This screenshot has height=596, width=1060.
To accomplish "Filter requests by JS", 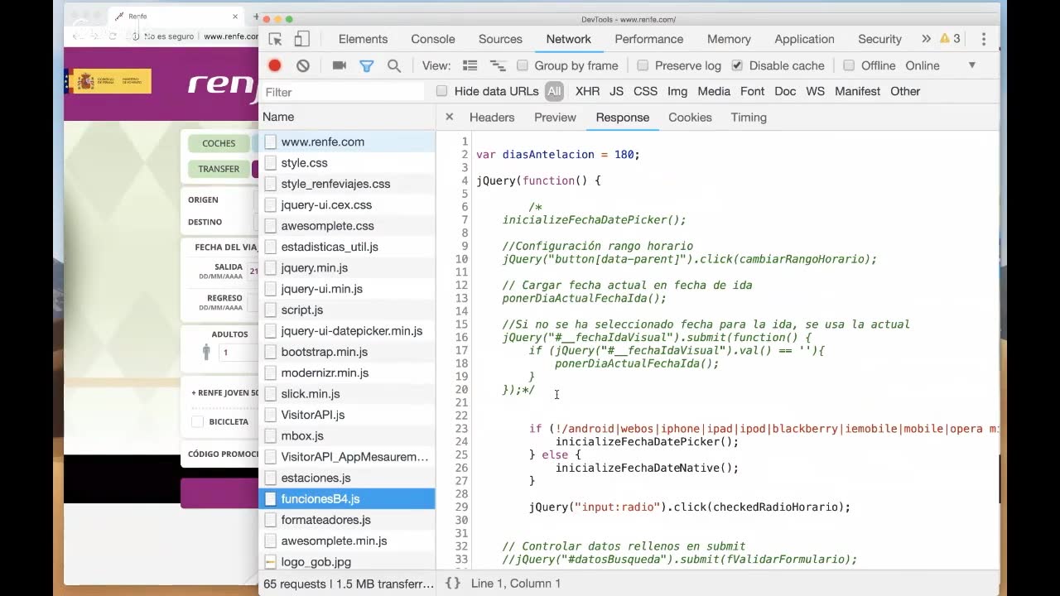I will pos(616,91).
